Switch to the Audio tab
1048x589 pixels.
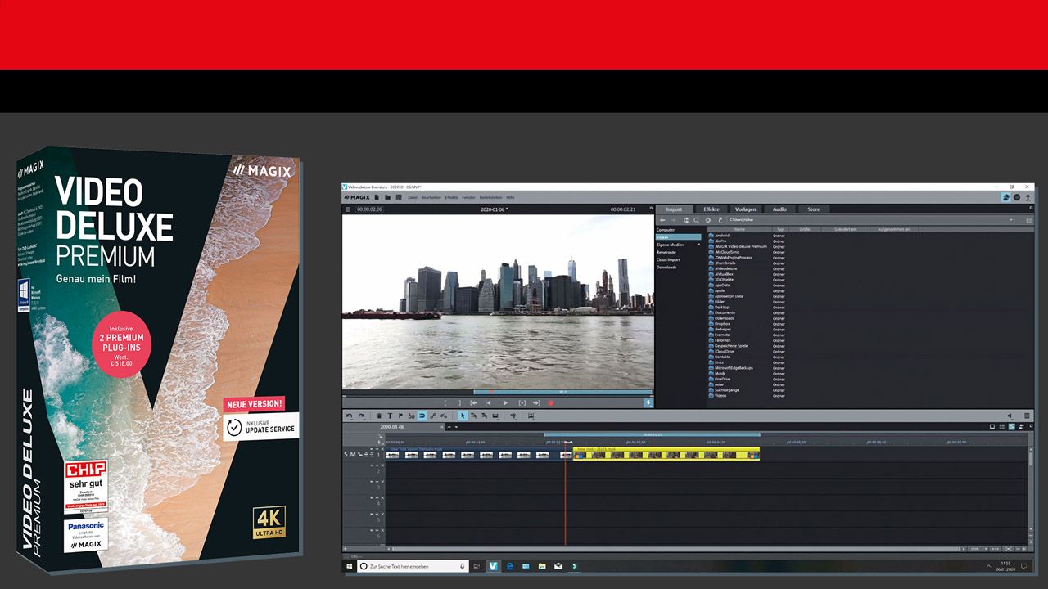click(779, 209)
